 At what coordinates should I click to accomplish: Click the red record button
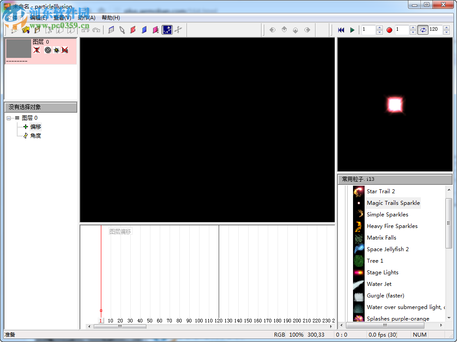(389, 30)
